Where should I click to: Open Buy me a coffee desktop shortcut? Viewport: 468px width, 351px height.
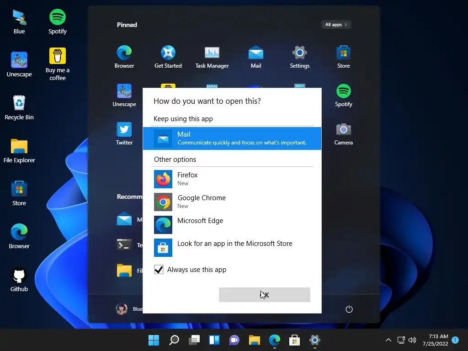coord(58,64)
